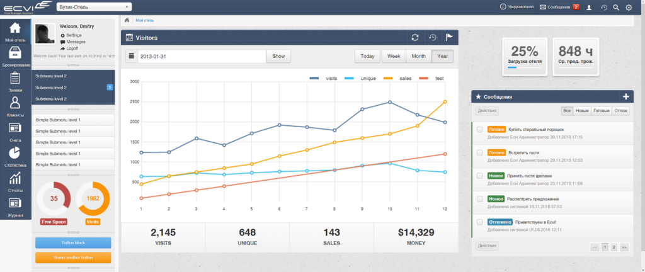This screenshot has width=645, height=272.
Task: Open the search magnifier in top bar
Action: tap(616, 7)
